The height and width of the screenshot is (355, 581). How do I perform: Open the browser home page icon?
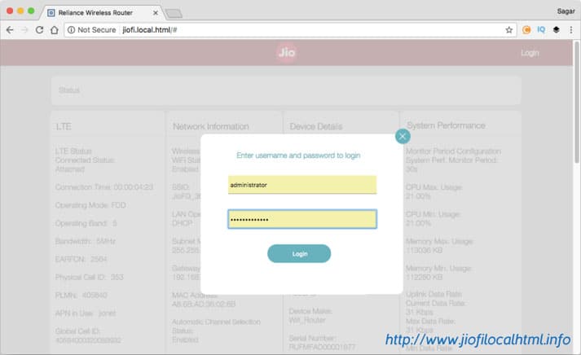pos(55,30)
